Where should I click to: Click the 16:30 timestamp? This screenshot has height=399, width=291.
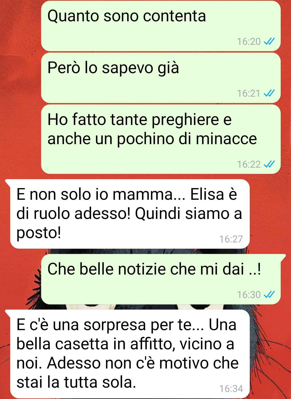tap(249, 295)
